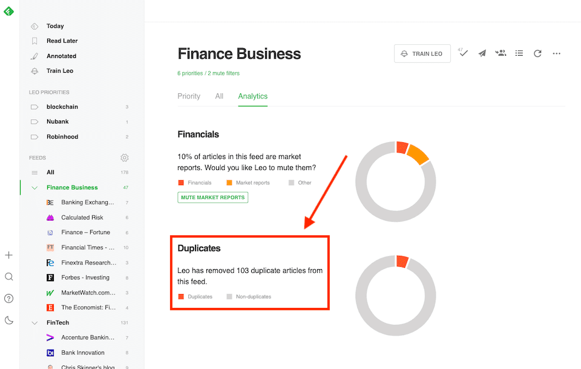The height and width of the screenshot is (369, 581).
Task: Switch to the Priority tab
Action: pyautogui.click(x=189, y=96)
